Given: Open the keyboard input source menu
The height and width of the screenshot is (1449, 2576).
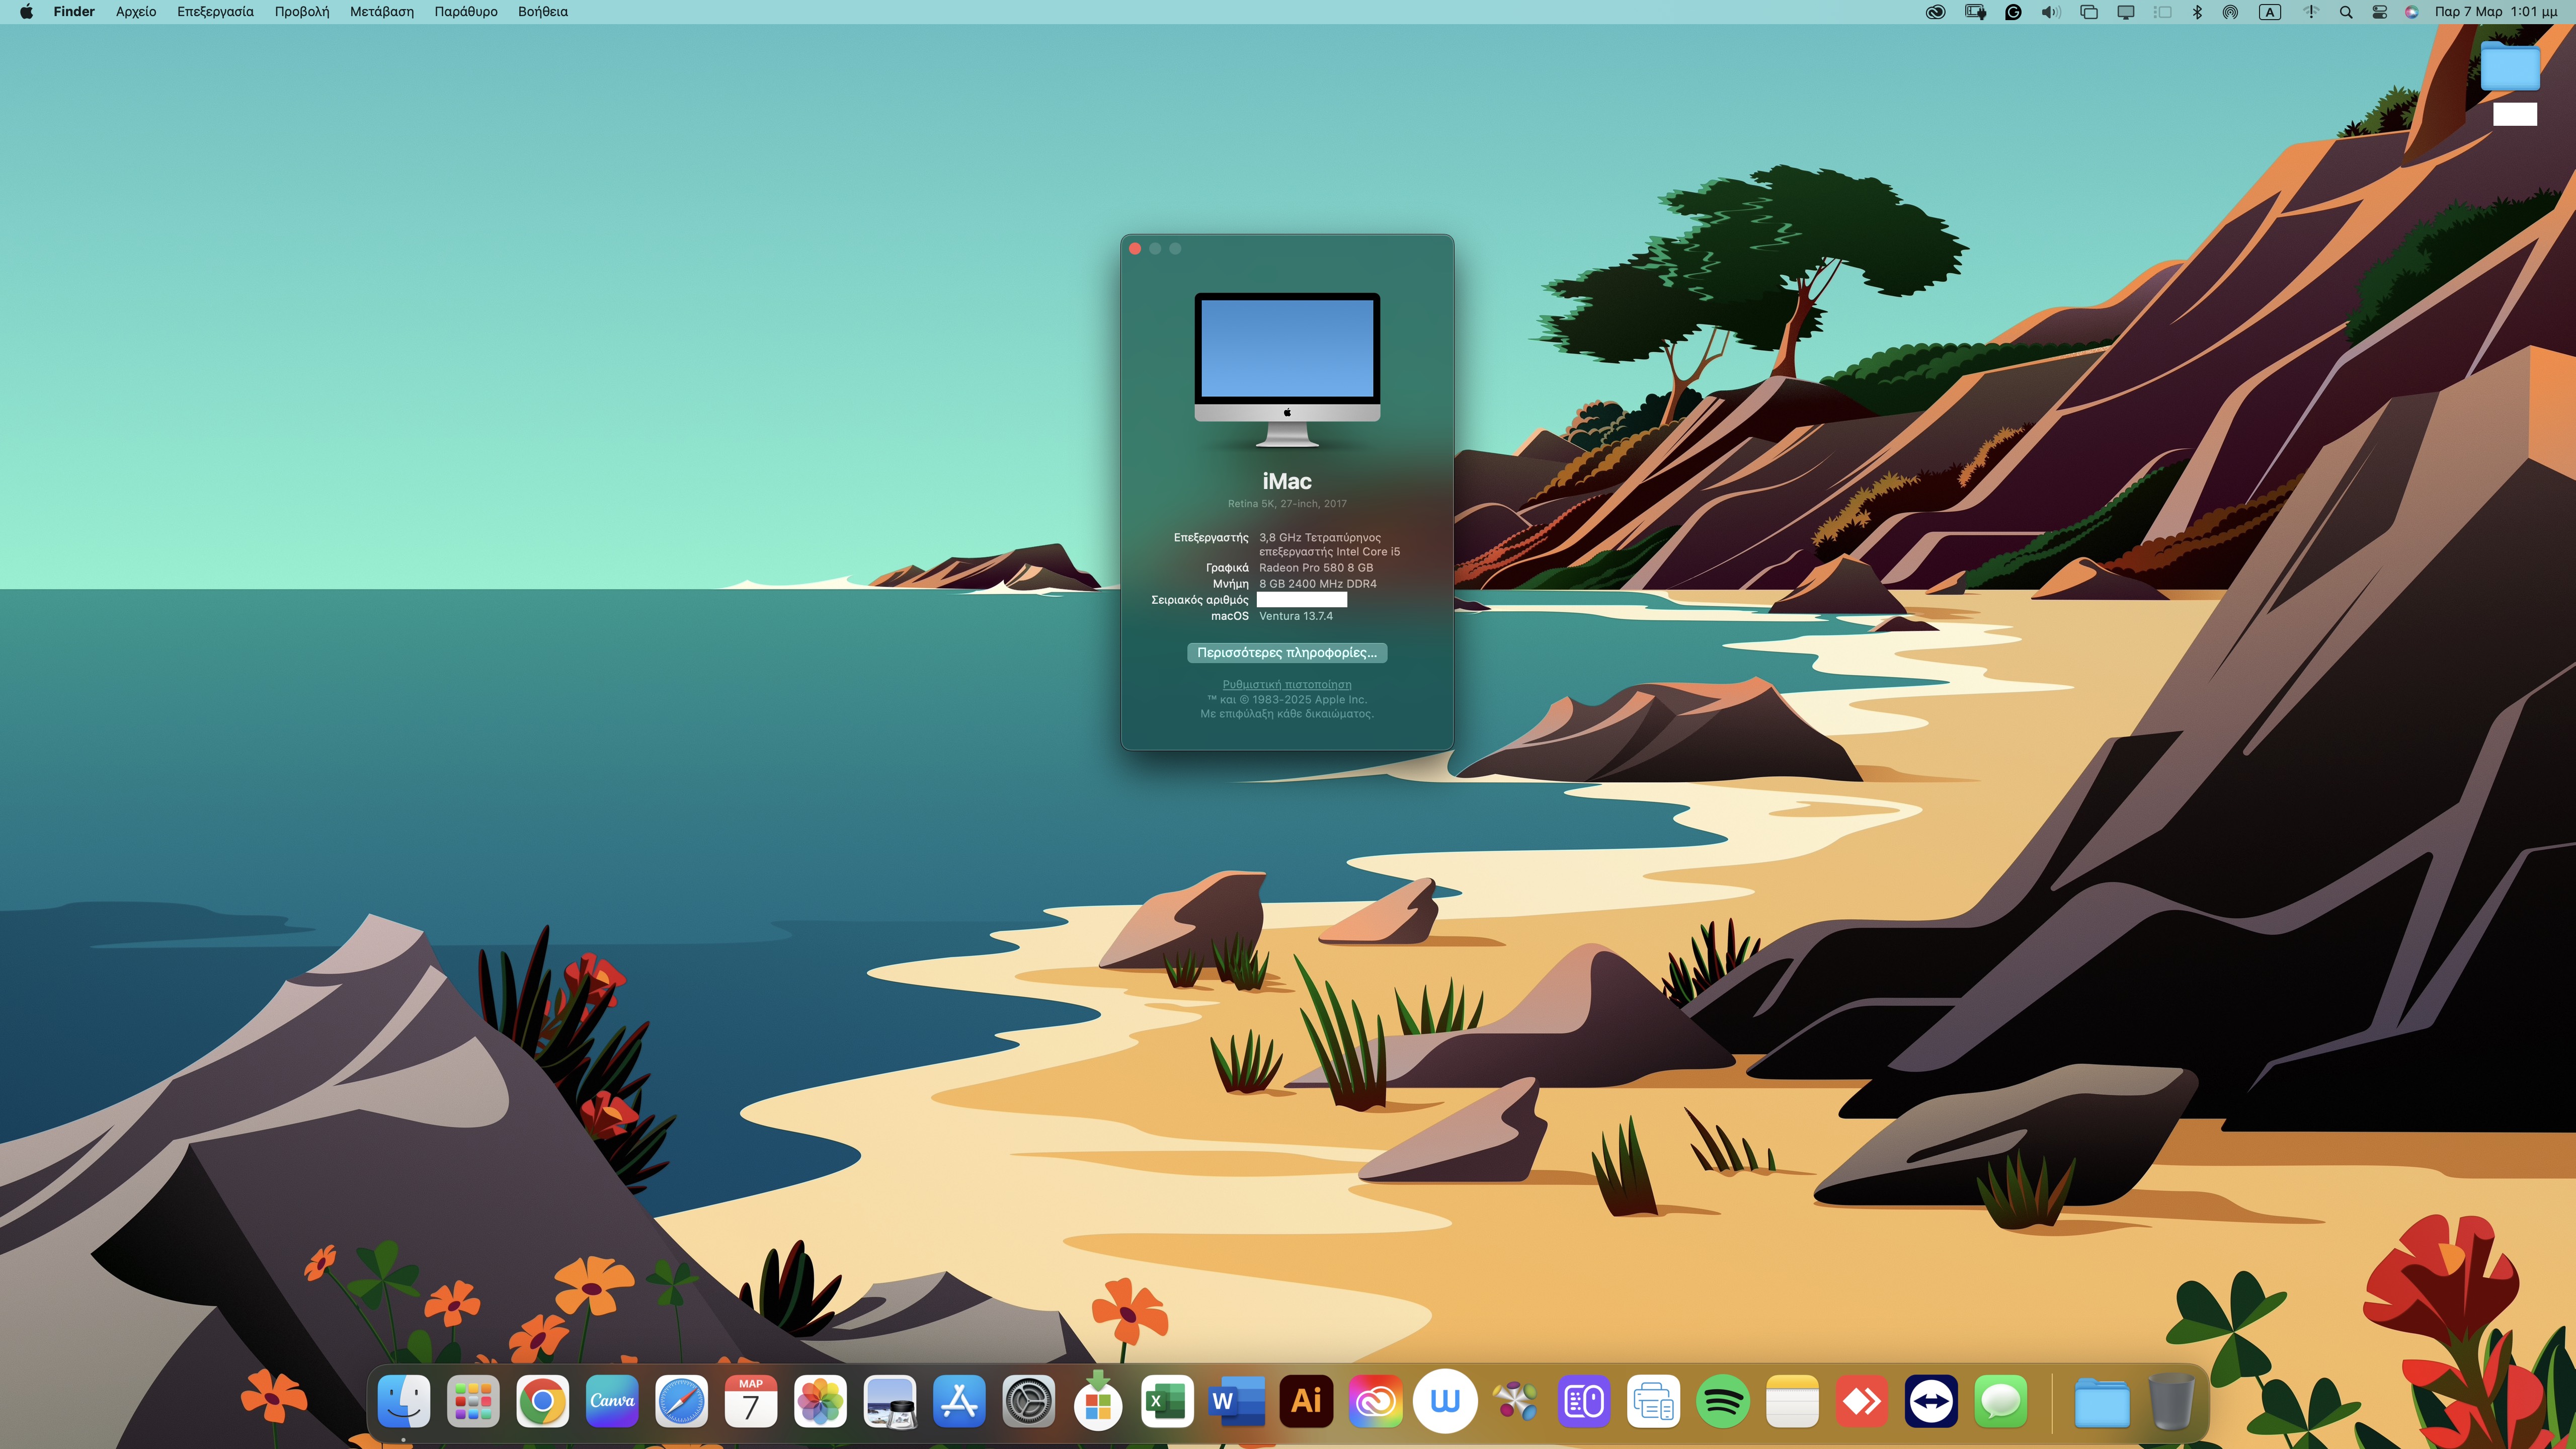Looking at the screenshot, I should (2270, 12).
